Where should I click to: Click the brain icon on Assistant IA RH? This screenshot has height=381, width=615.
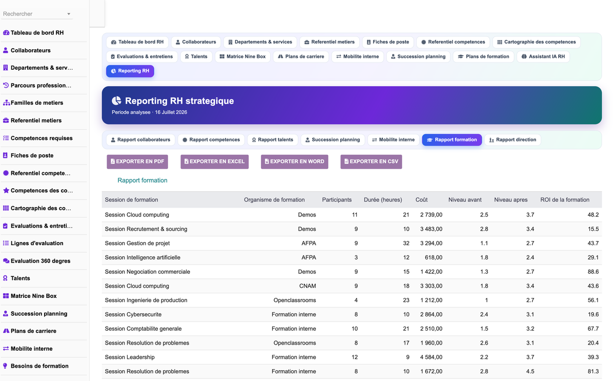524,56
